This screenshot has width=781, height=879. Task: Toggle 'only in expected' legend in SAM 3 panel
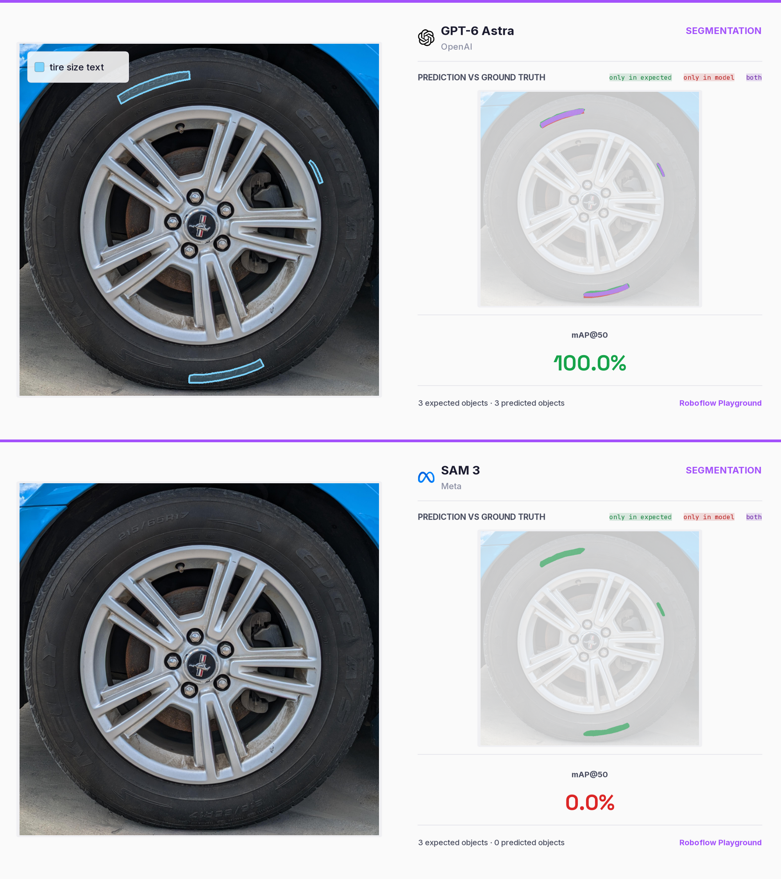[x=640, y=517]
